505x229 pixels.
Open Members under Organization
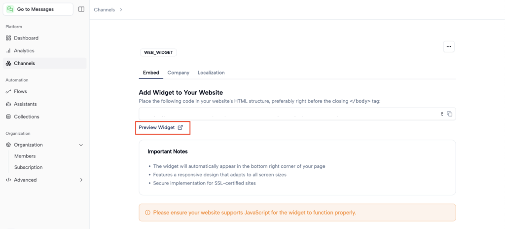coord(25,156)
